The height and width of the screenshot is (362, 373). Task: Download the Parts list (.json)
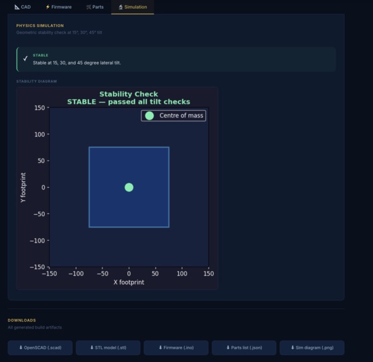(244, 347)
